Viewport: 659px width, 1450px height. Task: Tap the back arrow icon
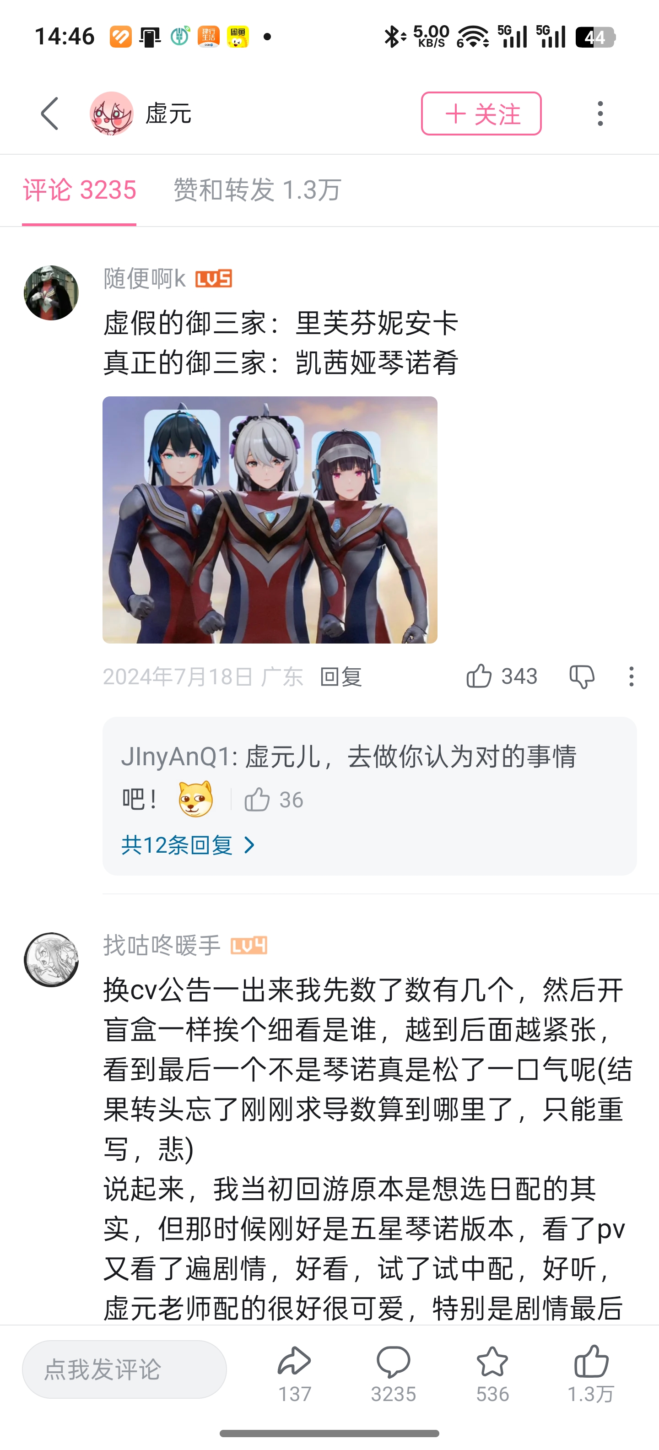(49, 113)
